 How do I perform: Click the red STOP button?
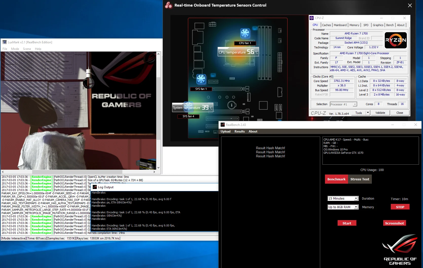pos(400,207)
